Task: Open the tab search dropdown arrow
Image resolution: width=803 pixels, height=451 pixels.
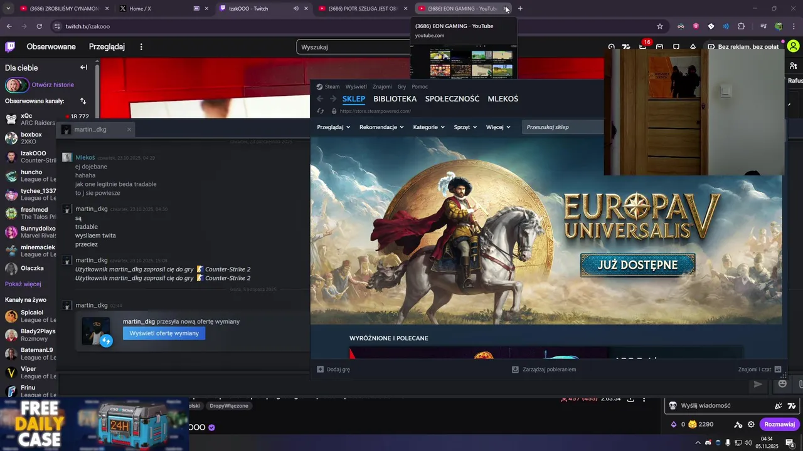Action: (8, 9)
